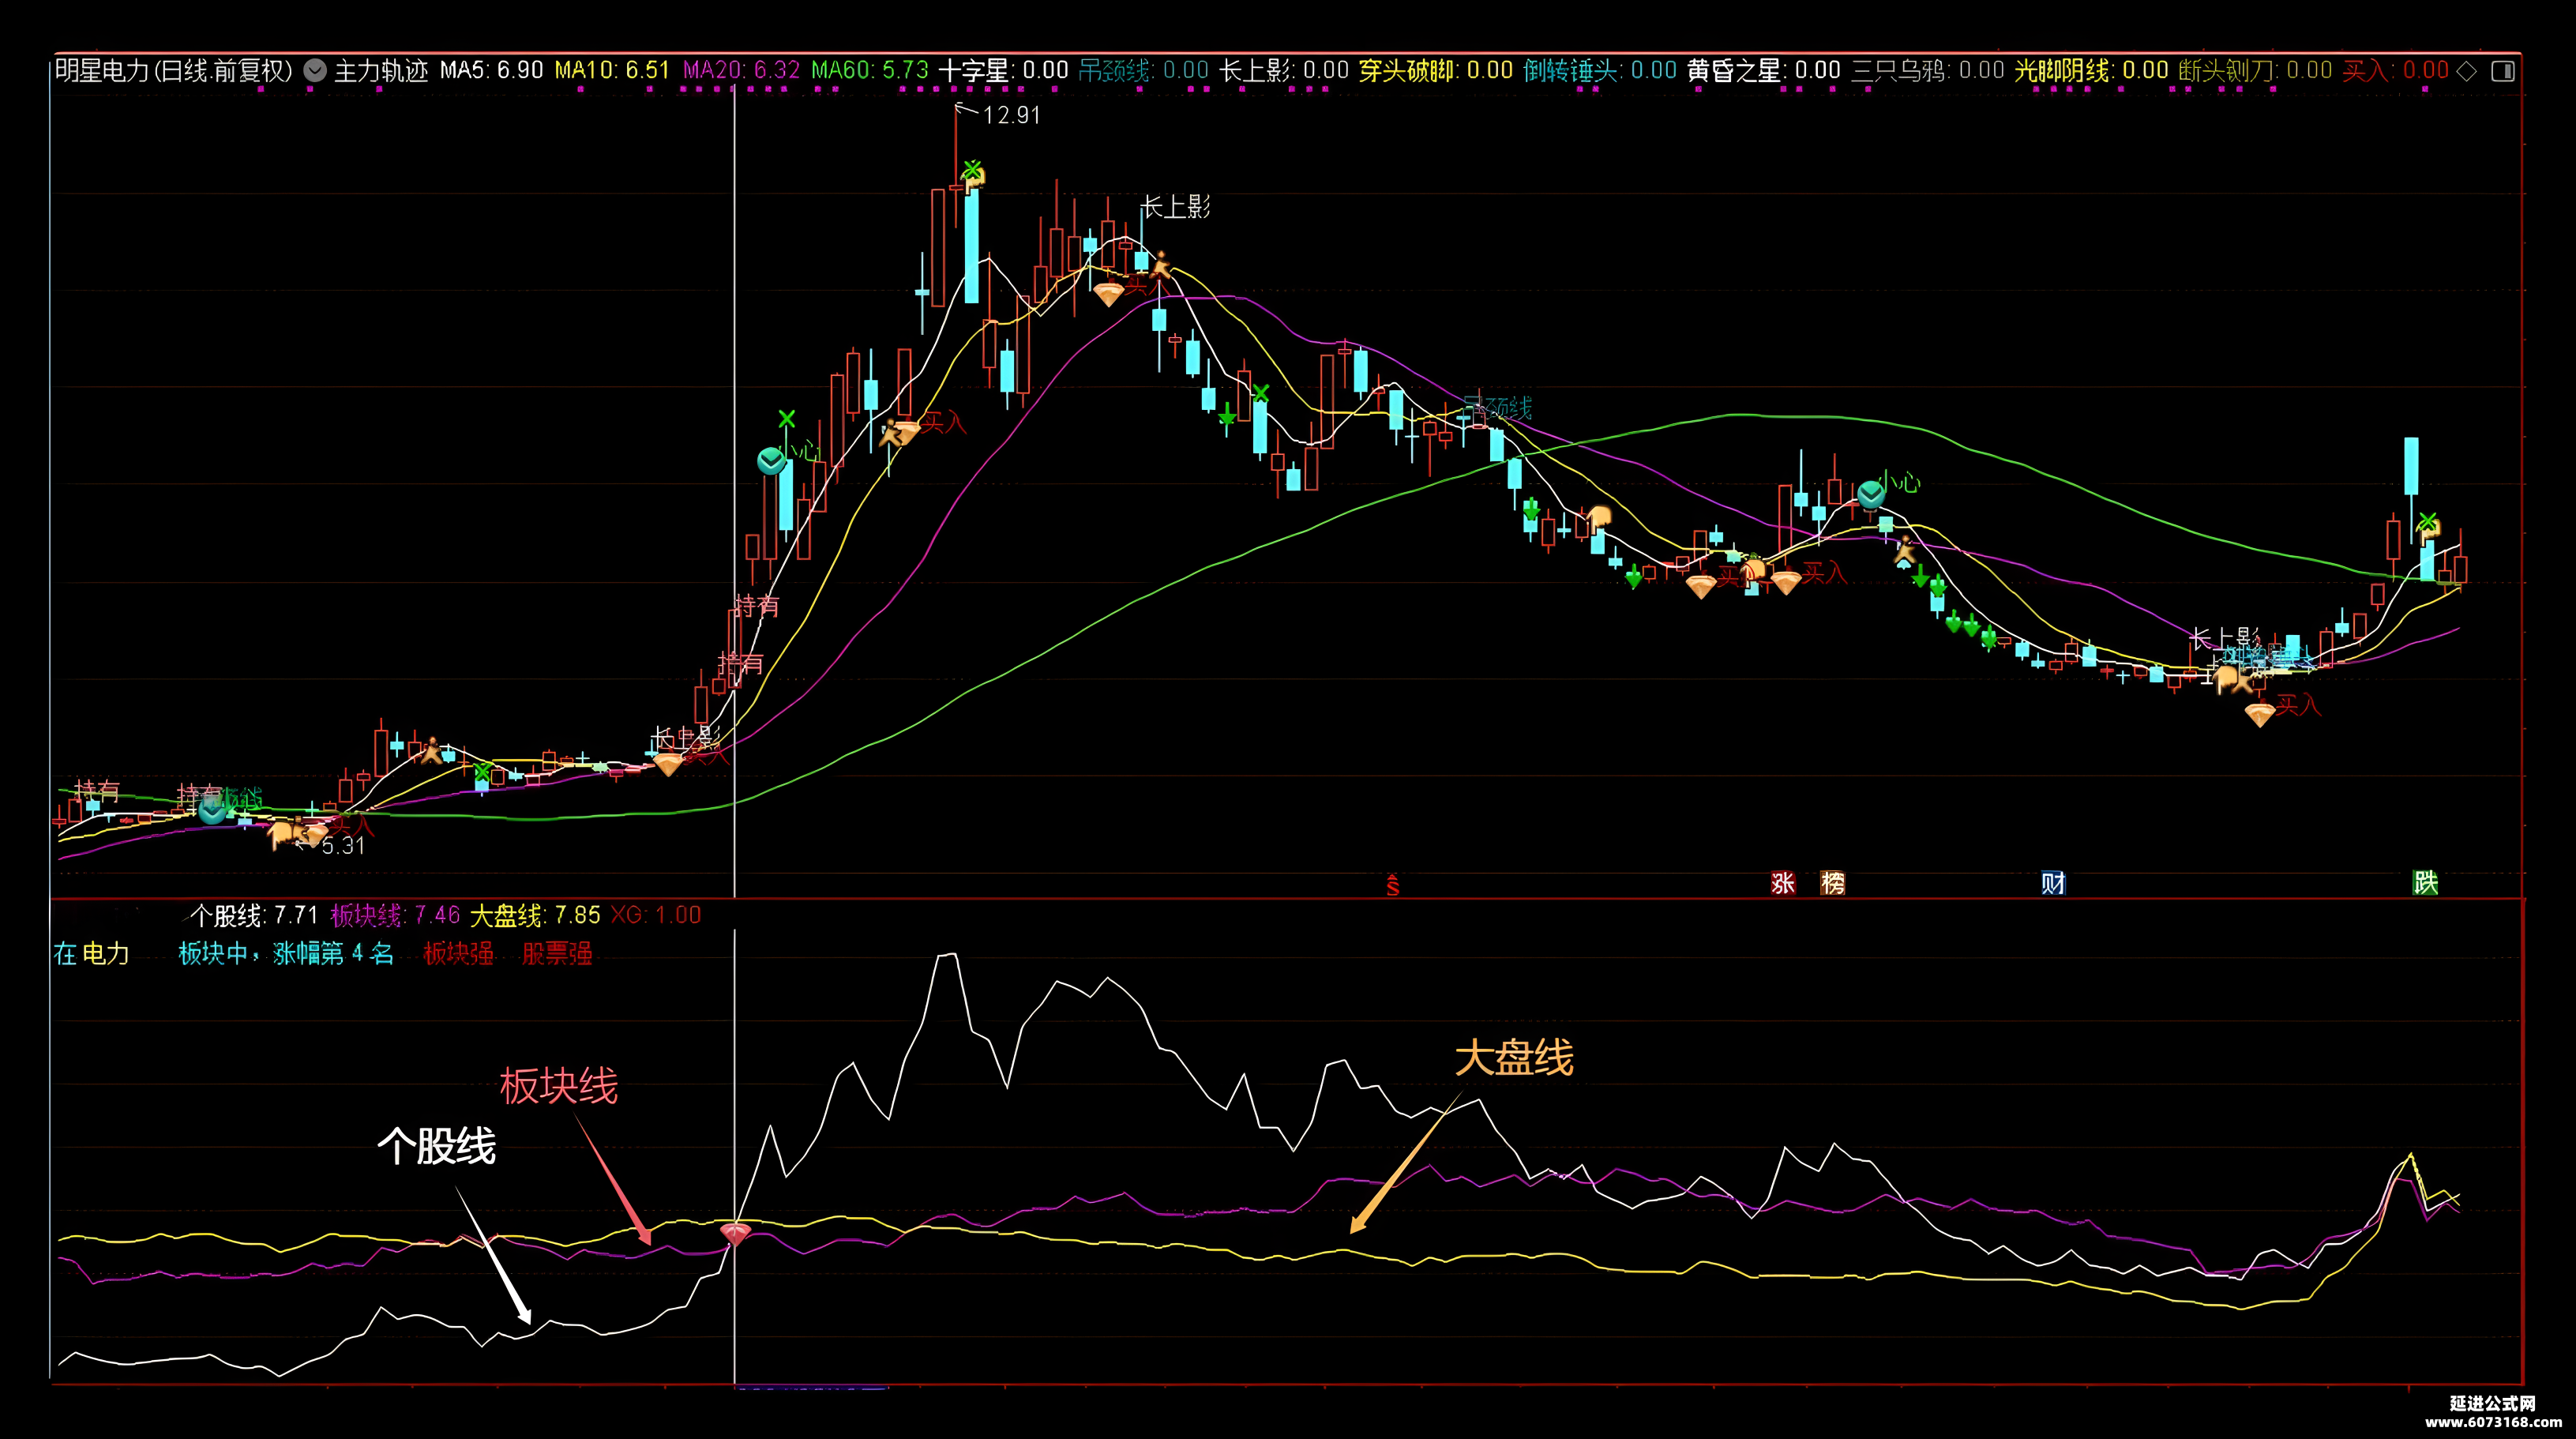Click the 板块线: 7.46 indicator label

tap(395, 915)
